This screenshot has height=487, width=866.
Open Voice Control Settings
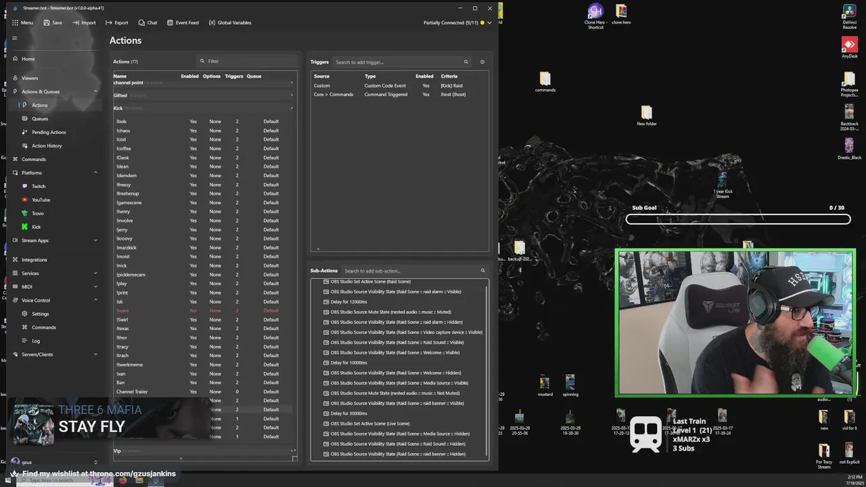40,314
